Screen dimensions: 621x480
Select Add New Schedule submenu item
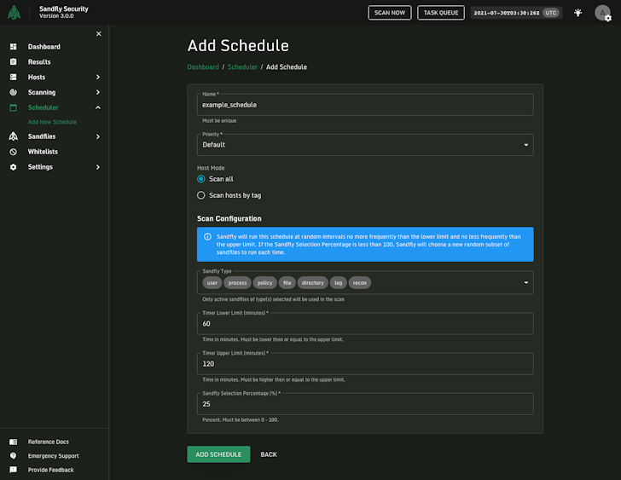(x=52, y=122)
